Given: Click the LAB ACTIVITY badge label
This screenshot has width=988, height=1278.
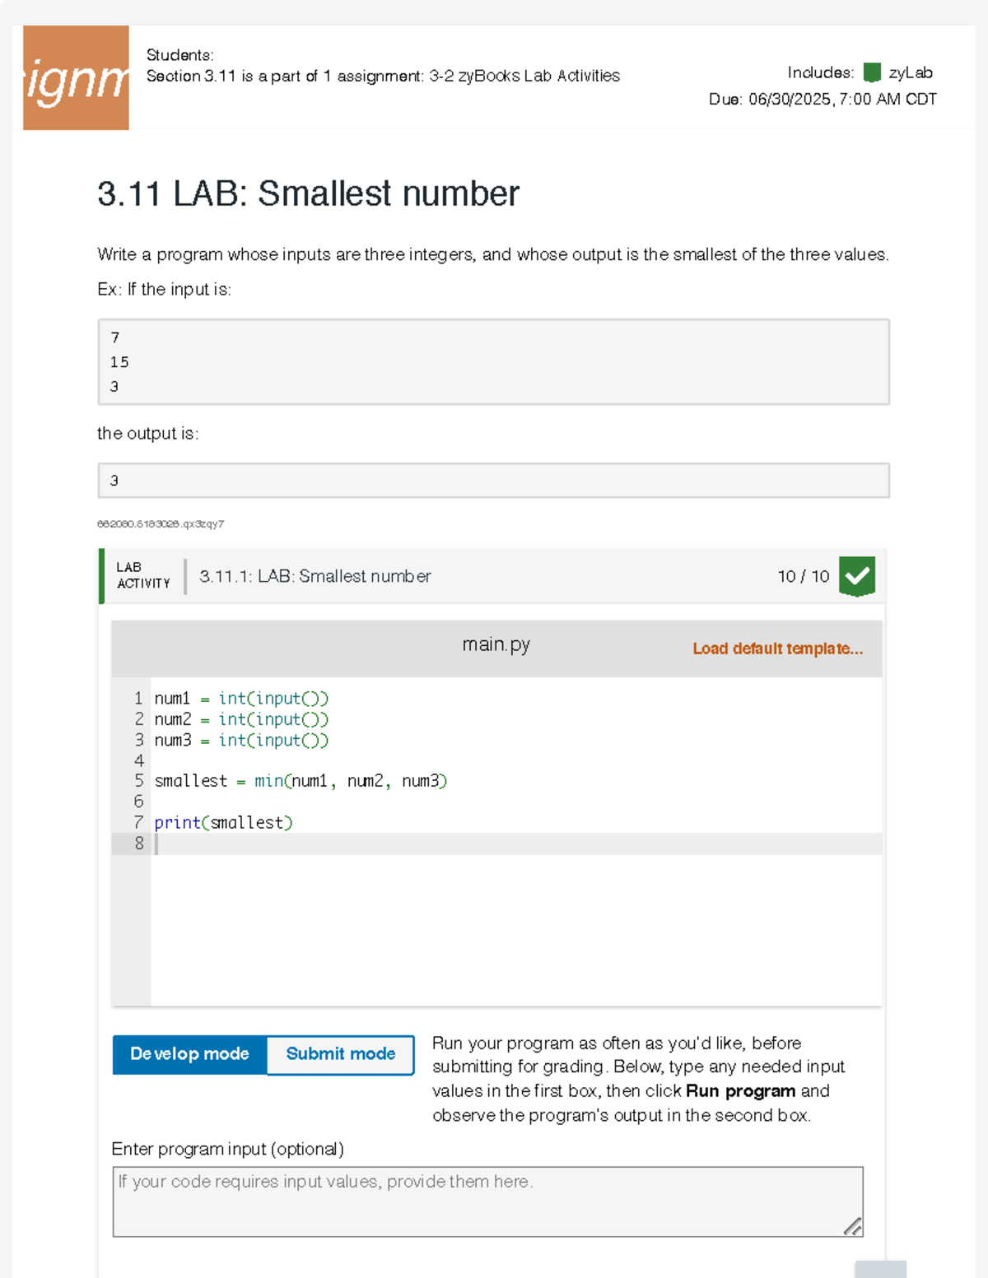Looking at the screenshot, I should coord(142,575).
